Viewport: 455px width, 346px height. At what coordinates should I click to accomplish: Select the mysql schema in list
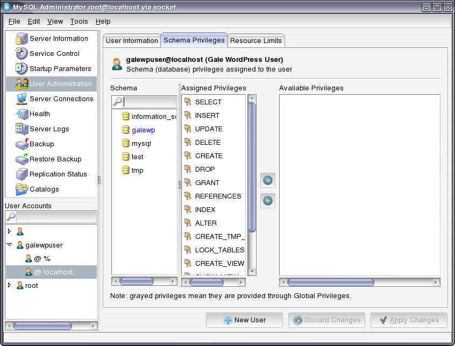tap(141, 144)
